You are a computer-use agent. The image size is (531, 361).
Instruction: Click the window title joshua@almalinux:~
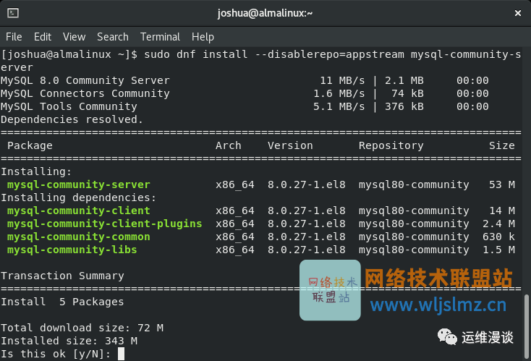265,13
